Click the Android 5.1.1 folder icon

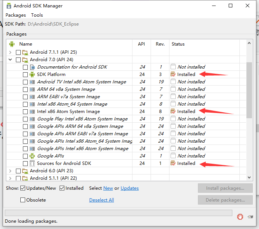click(x=25, y=178)
